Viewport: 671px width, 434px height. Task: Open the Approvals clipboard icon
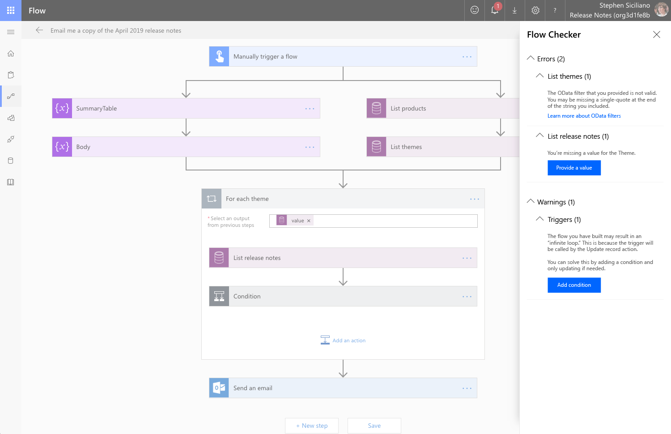click(10, 74)
